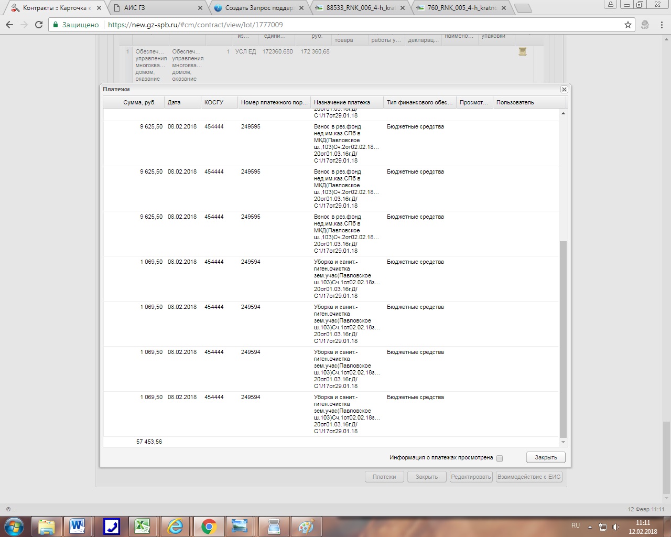Open the Платежи button below the dialog
The width and height of the screenshot is (671, 537).
pos(384,477)
